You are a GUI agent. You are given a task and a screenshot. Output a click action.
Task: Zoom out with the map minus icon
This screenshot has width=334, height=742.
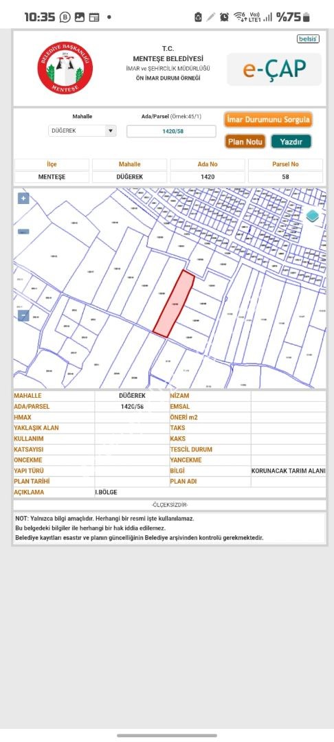coord(23,315)
